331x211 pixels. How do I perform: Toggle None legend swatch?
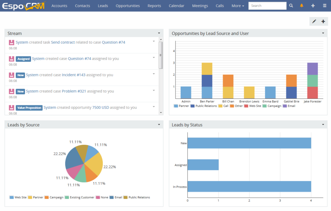coord(98,197)
